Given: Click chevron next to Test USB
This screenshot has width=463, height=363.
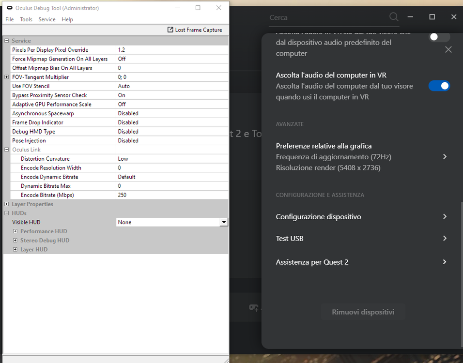Looking at the screenshot, I should 445,238.
